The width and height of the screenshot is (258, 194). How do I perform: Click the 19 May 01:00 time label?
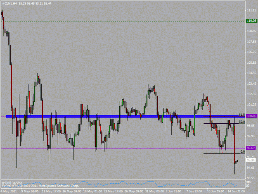tap(92, 191)
